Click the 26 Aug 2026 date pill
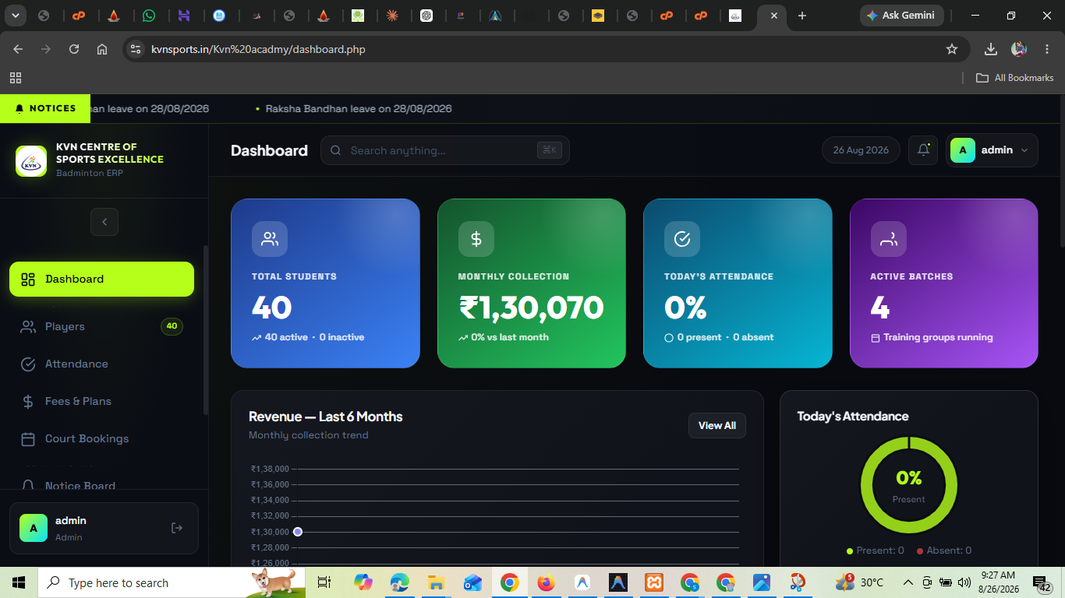The image size is (1065, 598). [x=861, y=150]
